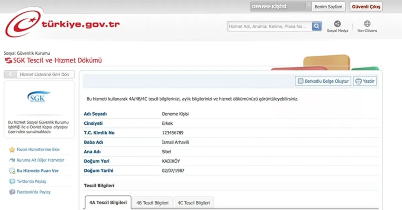Open Kuruma Ait Diğer Hizmetler link
The image size is (402, 210).
click(41, 160)
